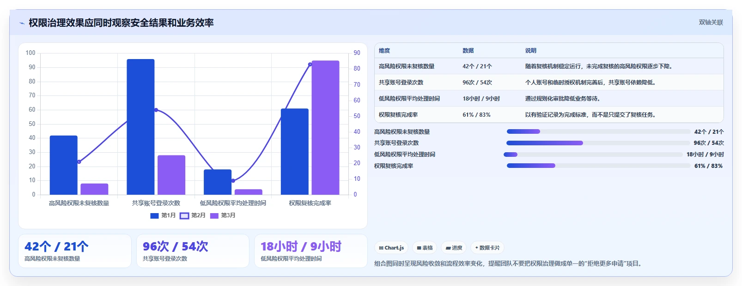The height and width of the screenshot is (286, 742).
Task: Click the progress value 18小时 / 9小时
Action: point(705,155)
